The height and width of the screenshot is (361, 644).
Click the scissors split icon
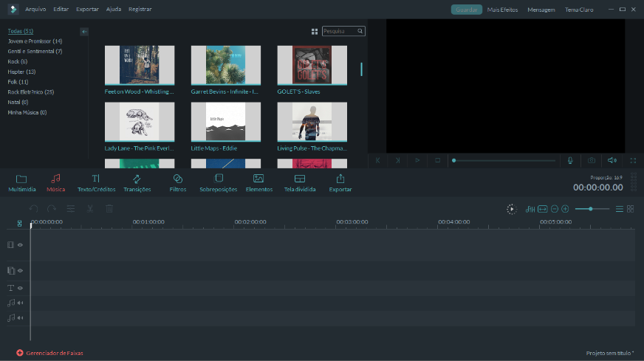click(90, 209)
